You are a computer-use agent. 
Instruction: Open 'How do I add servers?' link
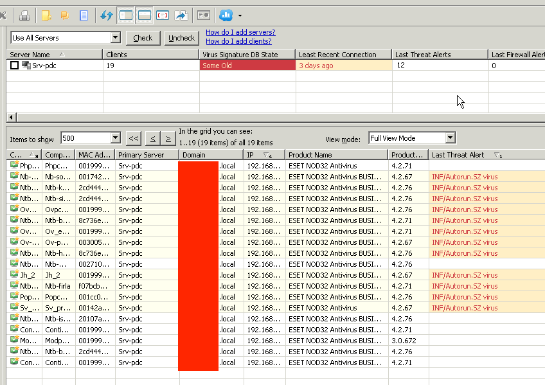[x=240, y=32]
